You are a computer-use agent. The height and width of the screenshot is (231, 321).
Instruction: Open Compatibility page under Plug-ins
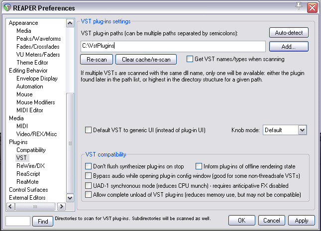click(31, 150)
